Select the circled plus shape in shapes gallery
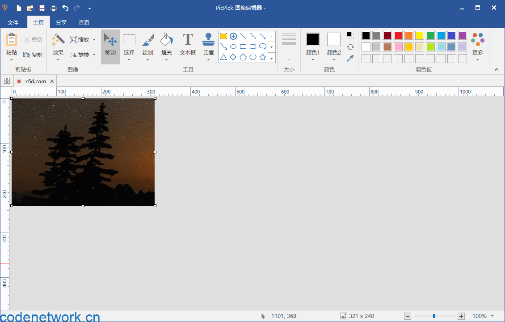This screenshot has width=505, height=322. click(233, 36)
